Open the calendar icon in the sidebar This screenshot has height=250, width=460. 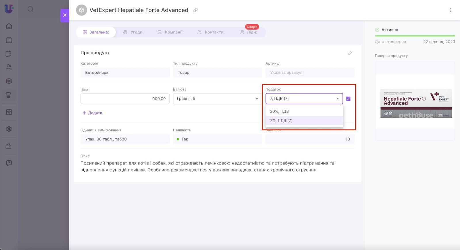coord(9,54)
